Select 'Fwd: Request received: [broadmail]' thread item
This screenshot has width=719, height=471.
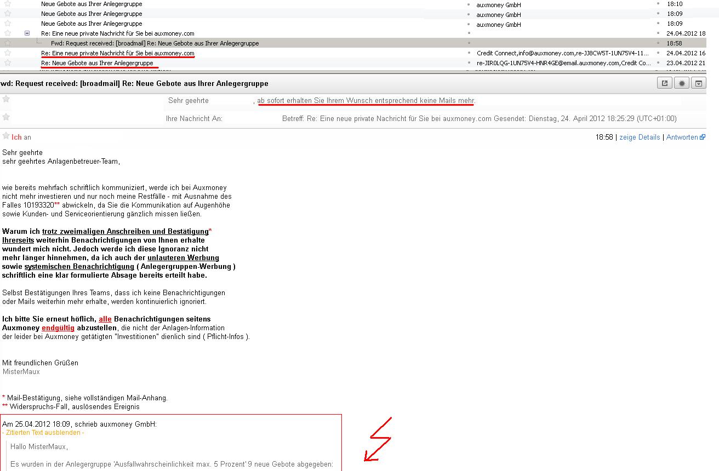(155, 43)
